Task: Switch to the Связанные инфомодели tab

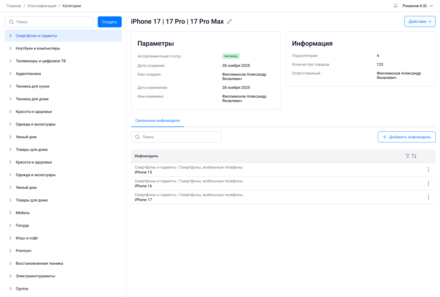Action: pyautogui.click(x=158, y=121)
